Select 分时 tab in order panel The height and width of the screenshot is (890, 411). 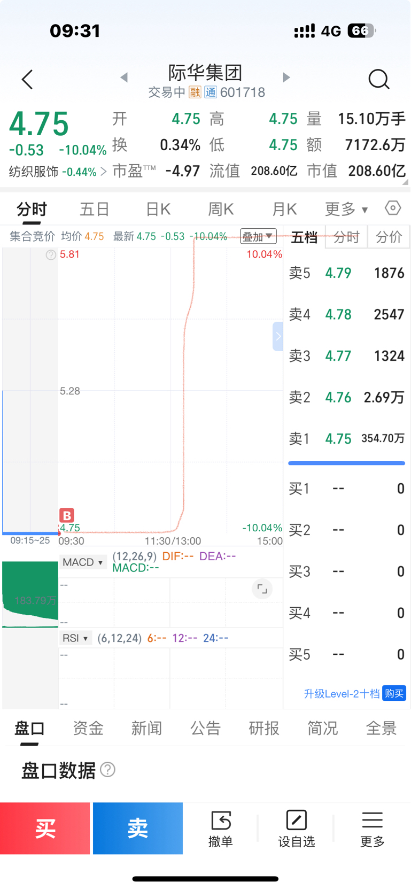tap(346, 237)
